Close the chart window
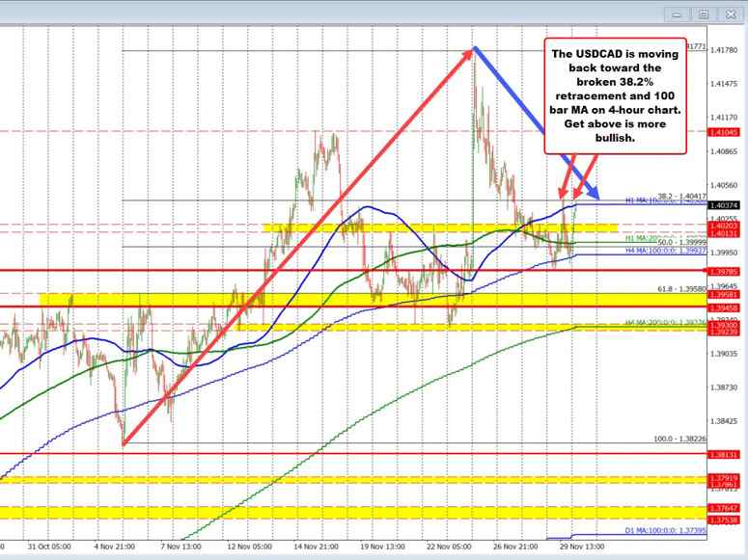The height and width of the screenshot is (560, 748). coord(730,14)
